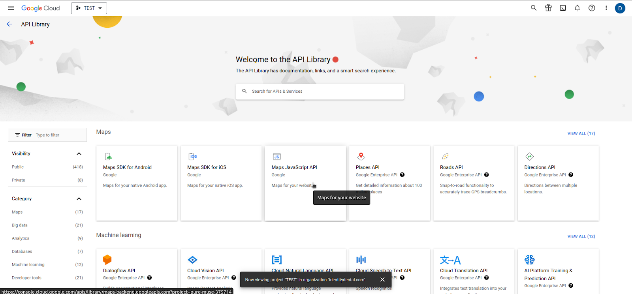View all 12 Machine learning APIs

click(x=581, y=236)
